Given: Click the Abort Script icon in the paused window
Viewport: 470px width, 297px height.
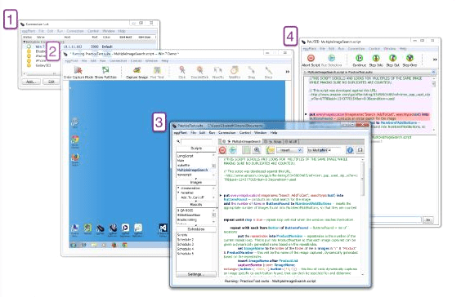Looking at the screenshot, I should [311, 58].
